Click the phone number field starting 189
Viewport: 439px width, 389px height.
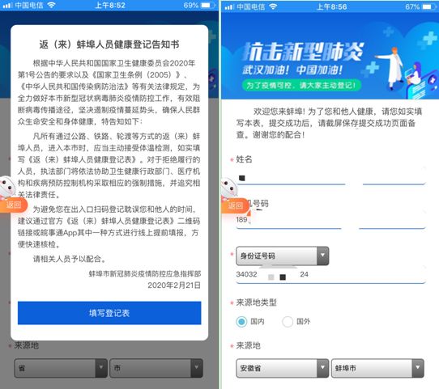331,221
